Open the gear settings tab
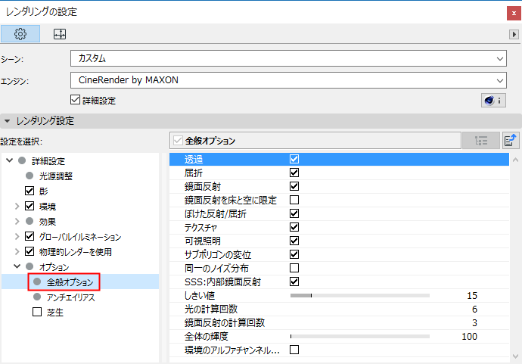This screenshot has width=522, height=364. pos(20,33)
